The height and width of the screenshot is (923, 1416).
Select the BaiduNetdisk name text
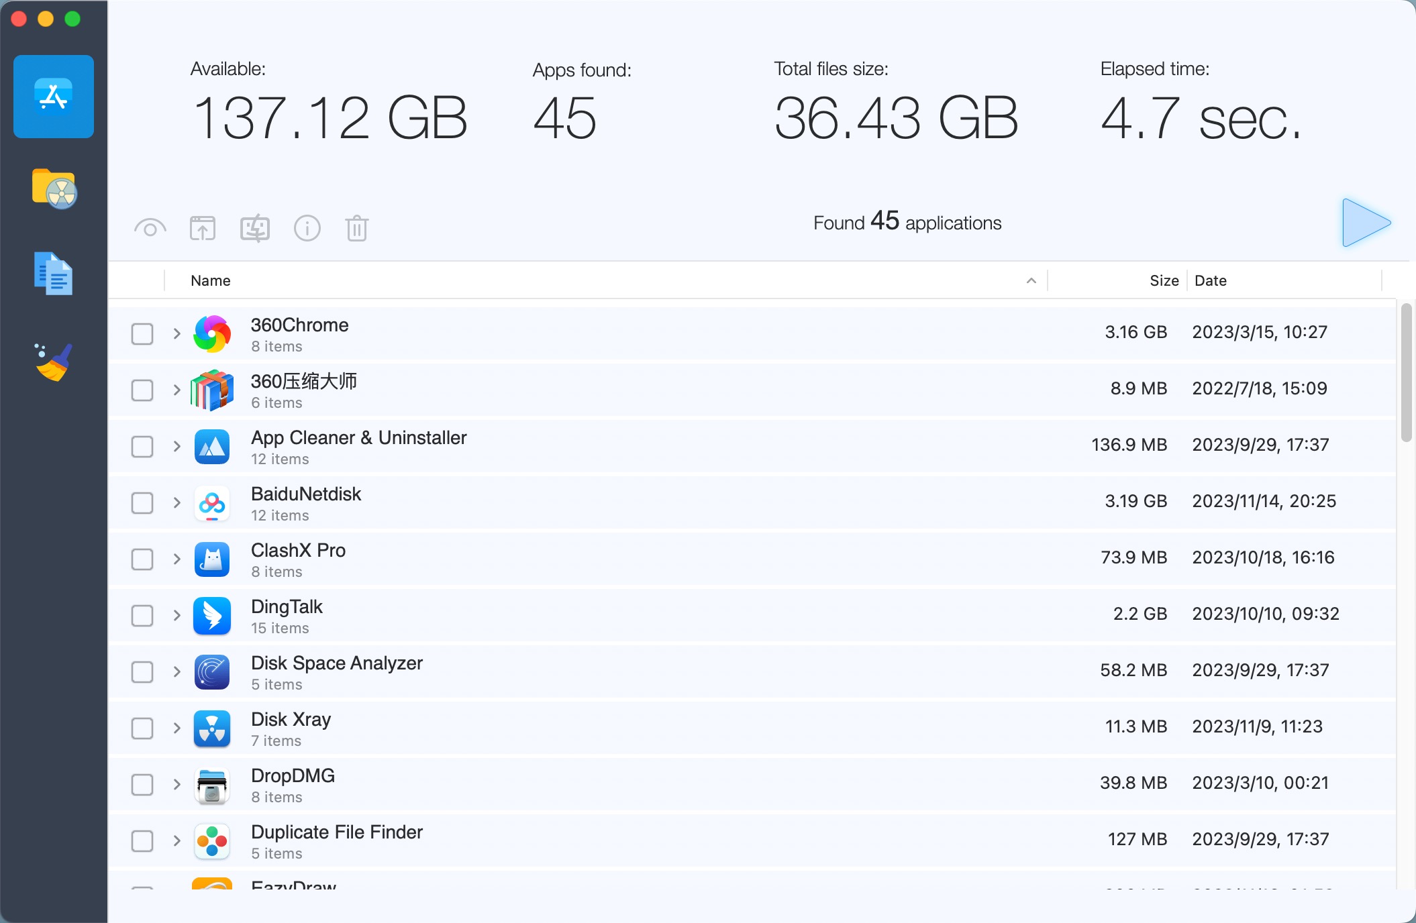click(306, 494)
